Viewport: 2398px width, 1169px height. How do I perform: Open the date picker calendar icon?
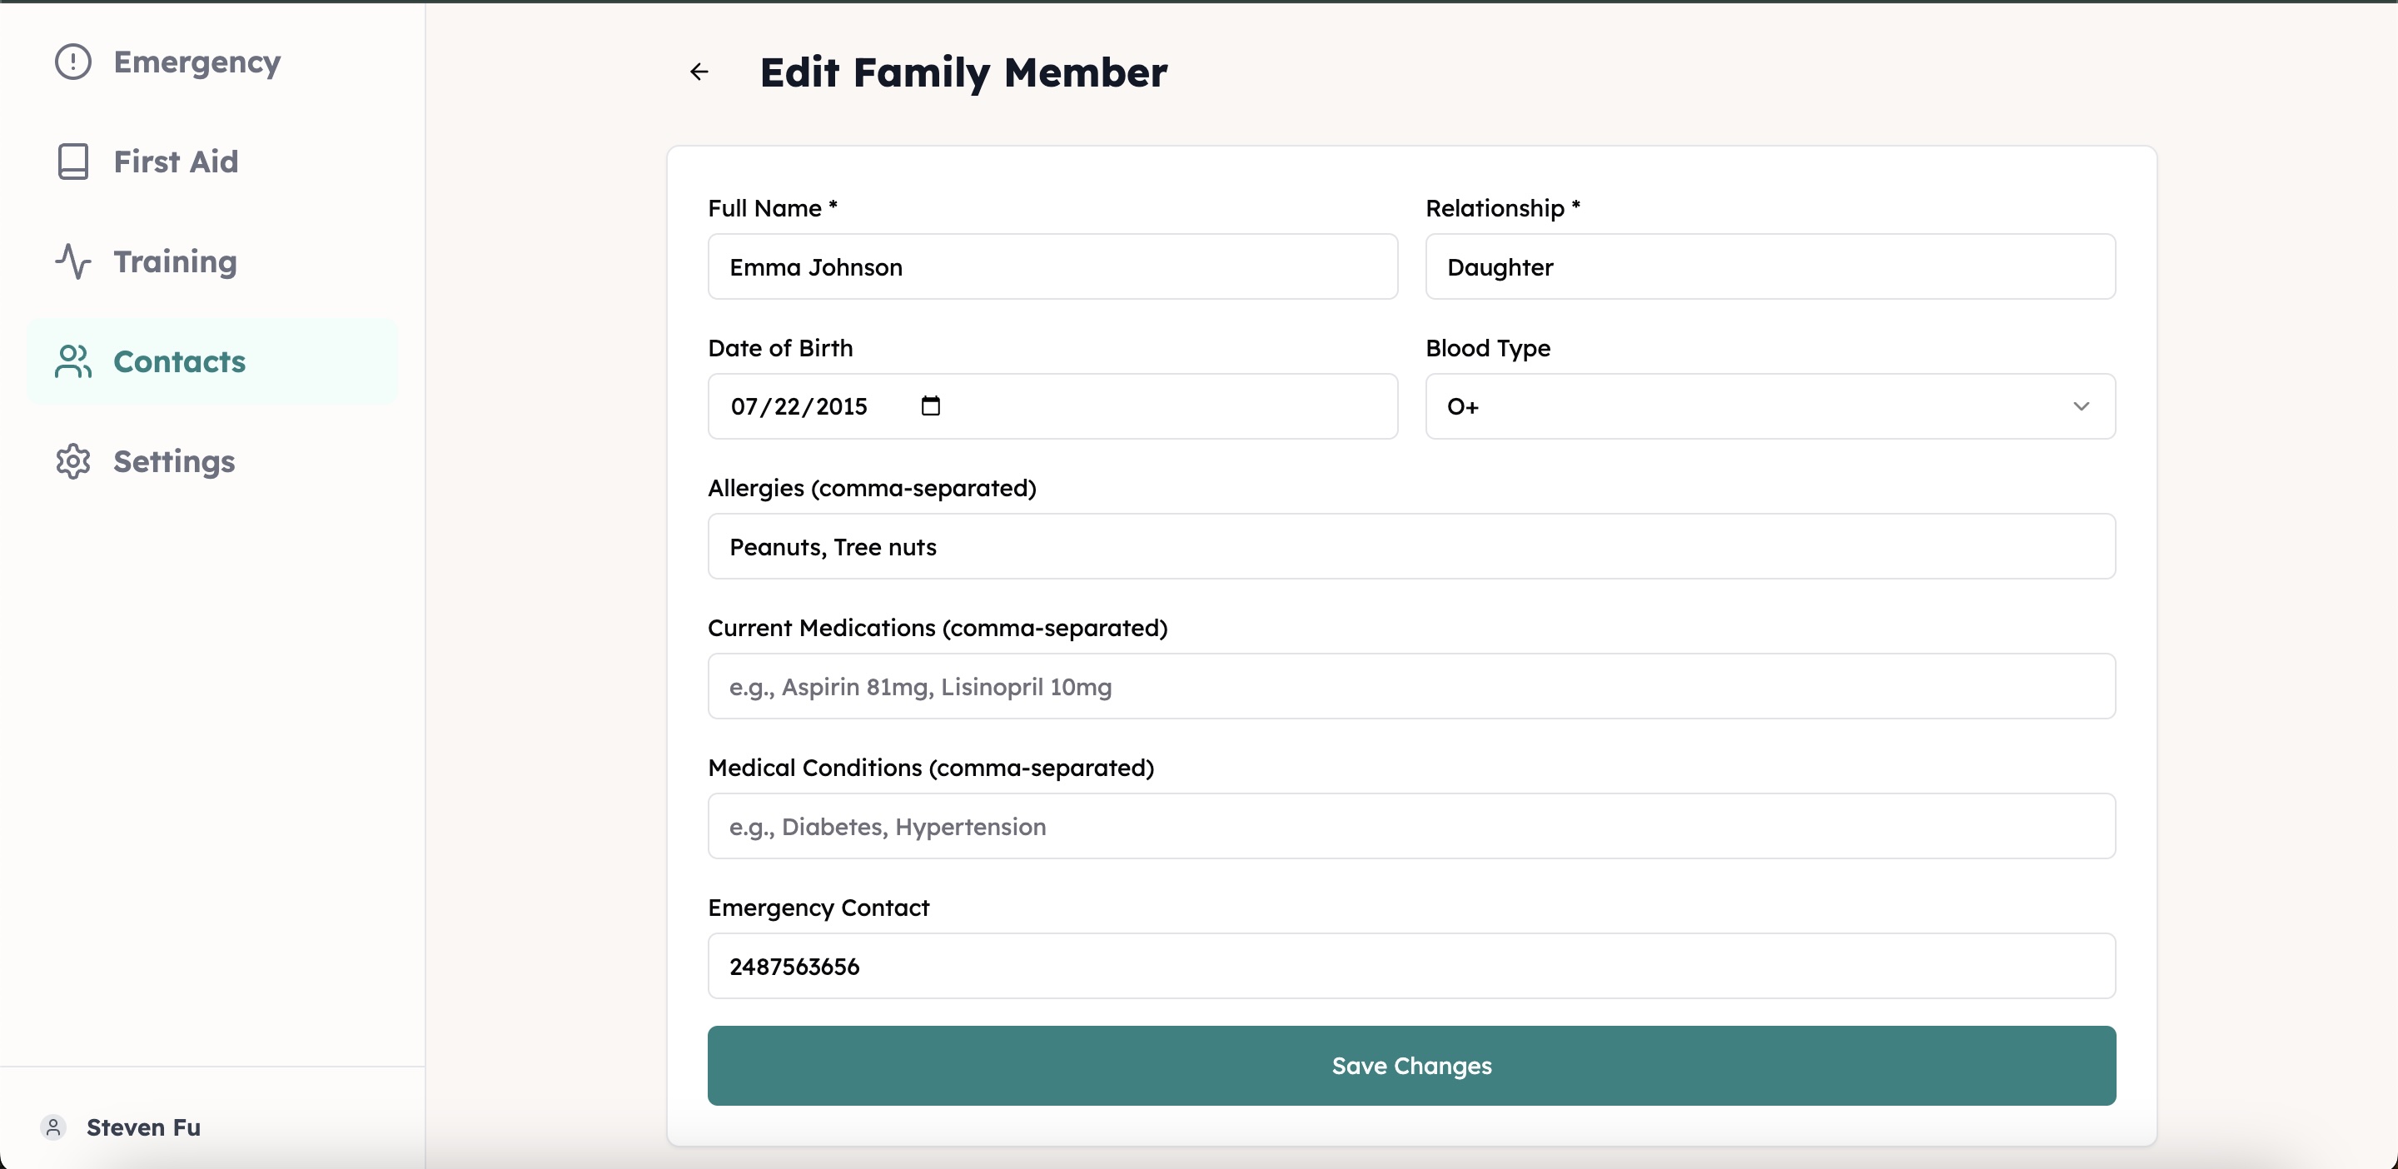tap(930, 405)
